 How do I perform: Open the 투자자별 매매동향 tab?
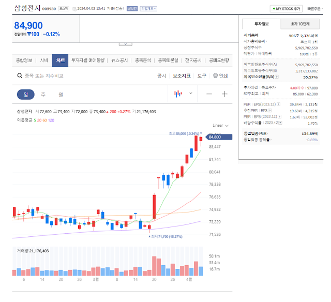(88, 61)
